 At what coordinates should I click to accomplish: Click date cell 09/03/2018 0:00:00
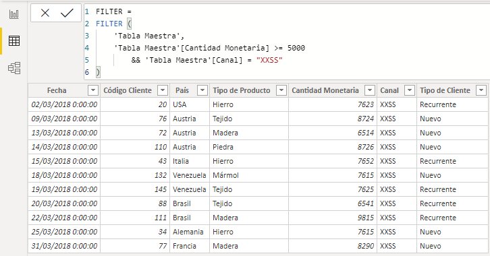[x=64, y=119]
